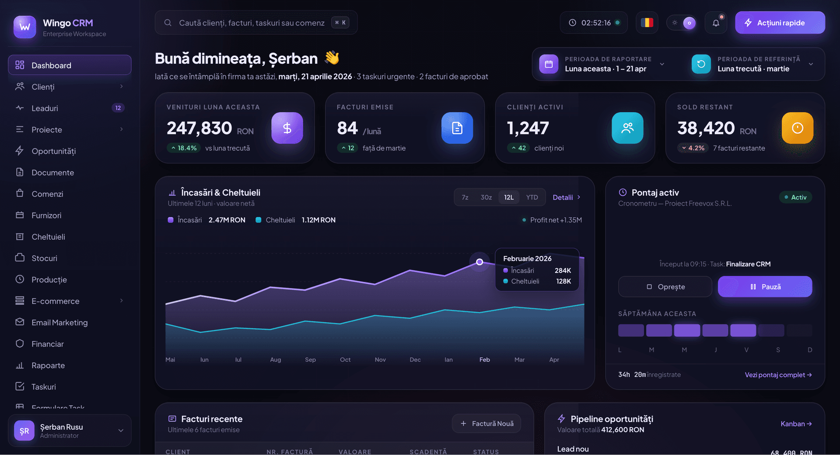
Task: Click the blue invoice document icon
Action: coord(457,128)
